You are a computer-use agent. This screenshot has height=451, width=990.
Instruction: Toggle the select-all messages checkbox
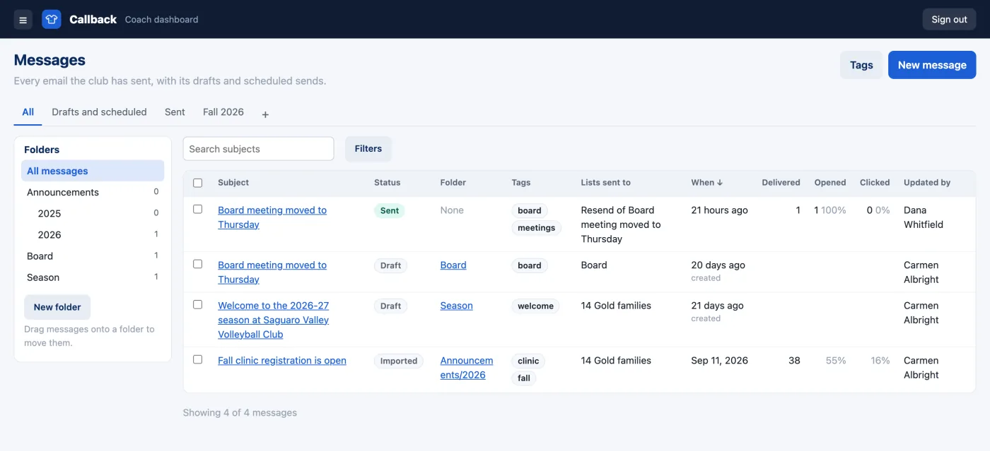point(198,183)
